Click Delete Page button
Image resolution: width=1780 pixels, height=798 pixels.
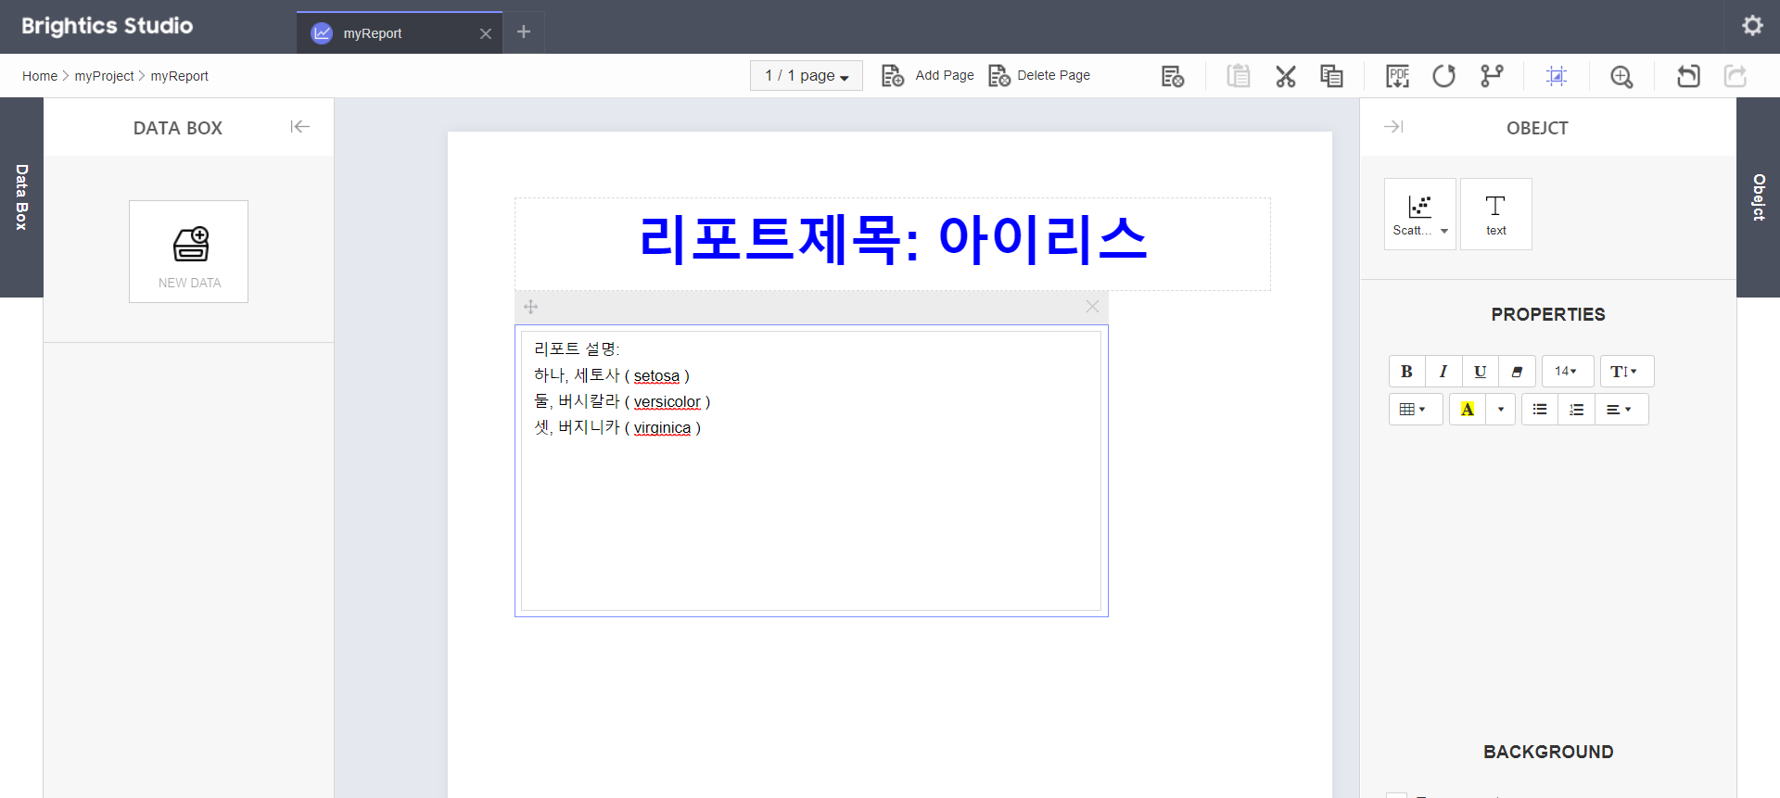tap(1039, 75)
